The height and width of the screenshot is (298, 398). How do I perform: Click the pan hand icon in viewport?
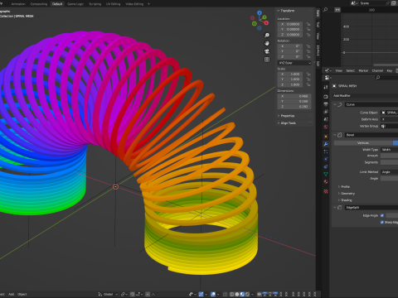[x=267, y=43]
